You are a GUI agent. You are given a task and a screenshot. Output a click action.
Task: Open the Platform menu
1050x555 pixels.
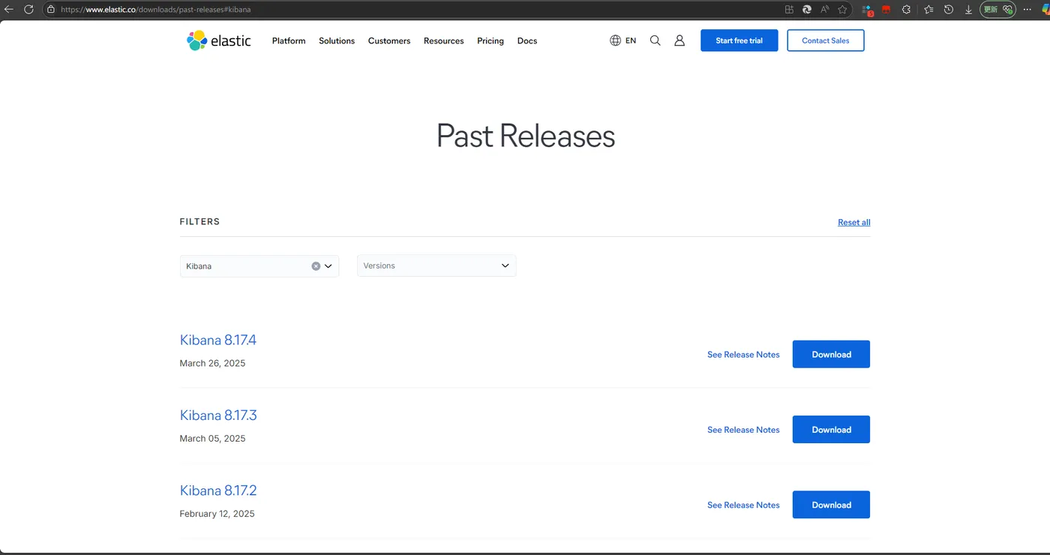pos(289,40)
